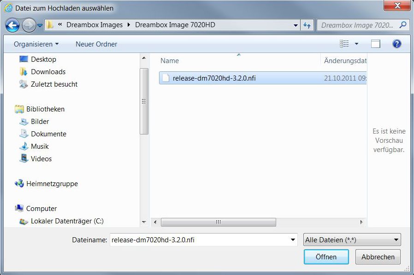Select Bibliotheken in the navigation tree
414x275 pixels.
click(46, 109)
